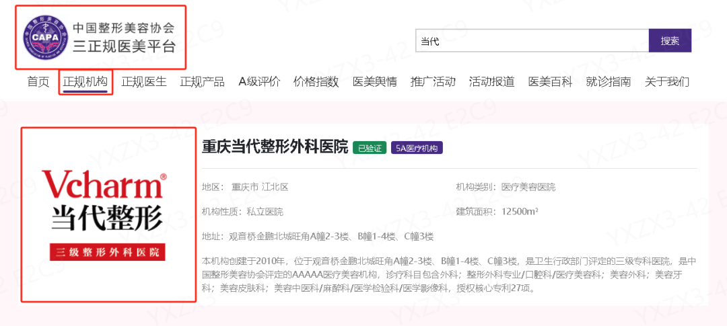The image size is (727, 326).
Task: Open A级评价 in the navigation
Action: pyautogui.click(x=259, y=82)
